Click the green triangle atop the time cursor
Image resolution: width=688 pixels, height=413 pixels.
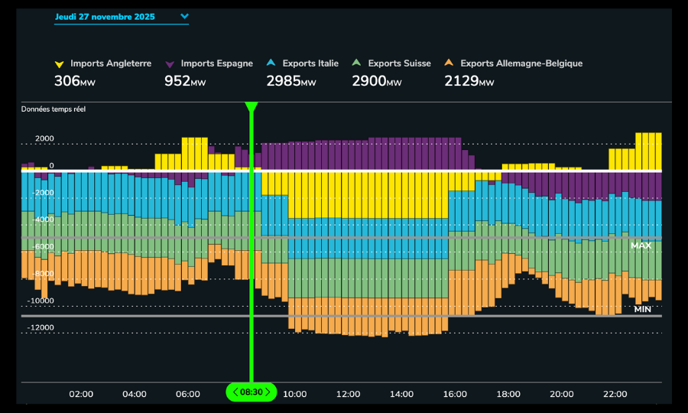[x=251, y=107]
